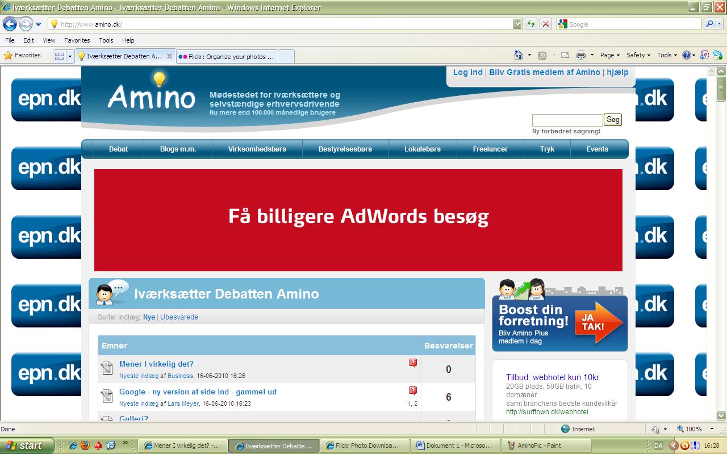Go forward with the browser Forward arrow
Screen dimensions: 727x454
pyautogui.click(x=26, y=24)
